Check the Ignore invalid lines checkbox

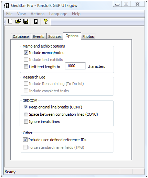click(x=26, y=122)
